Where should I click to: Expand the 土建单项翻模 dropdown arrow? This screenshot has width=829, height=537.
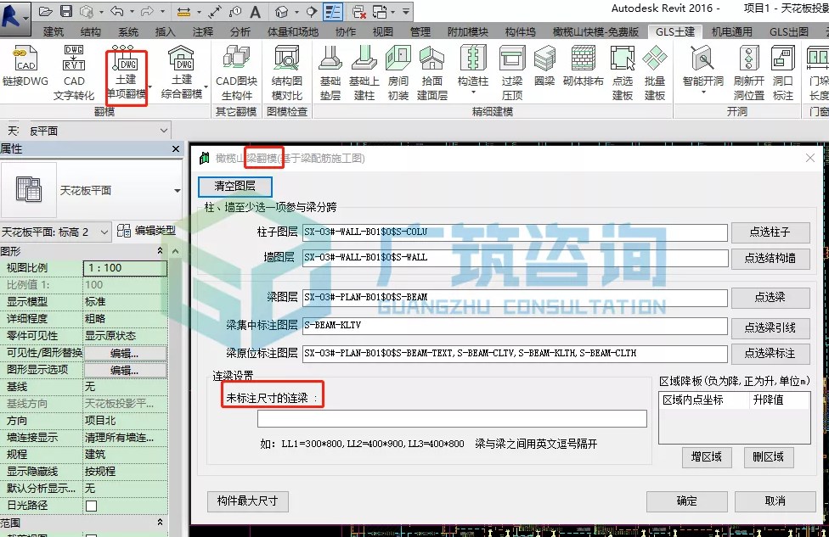click(x=150, y=87)
